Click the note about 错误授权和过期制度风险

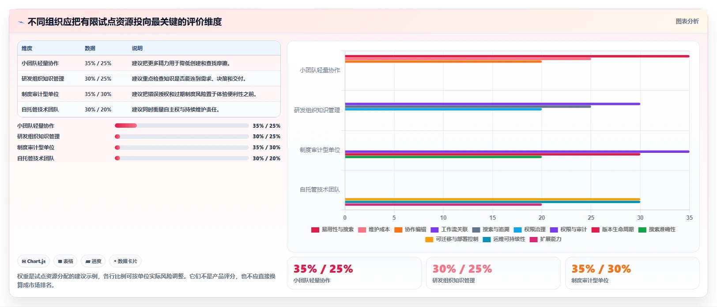194,94
